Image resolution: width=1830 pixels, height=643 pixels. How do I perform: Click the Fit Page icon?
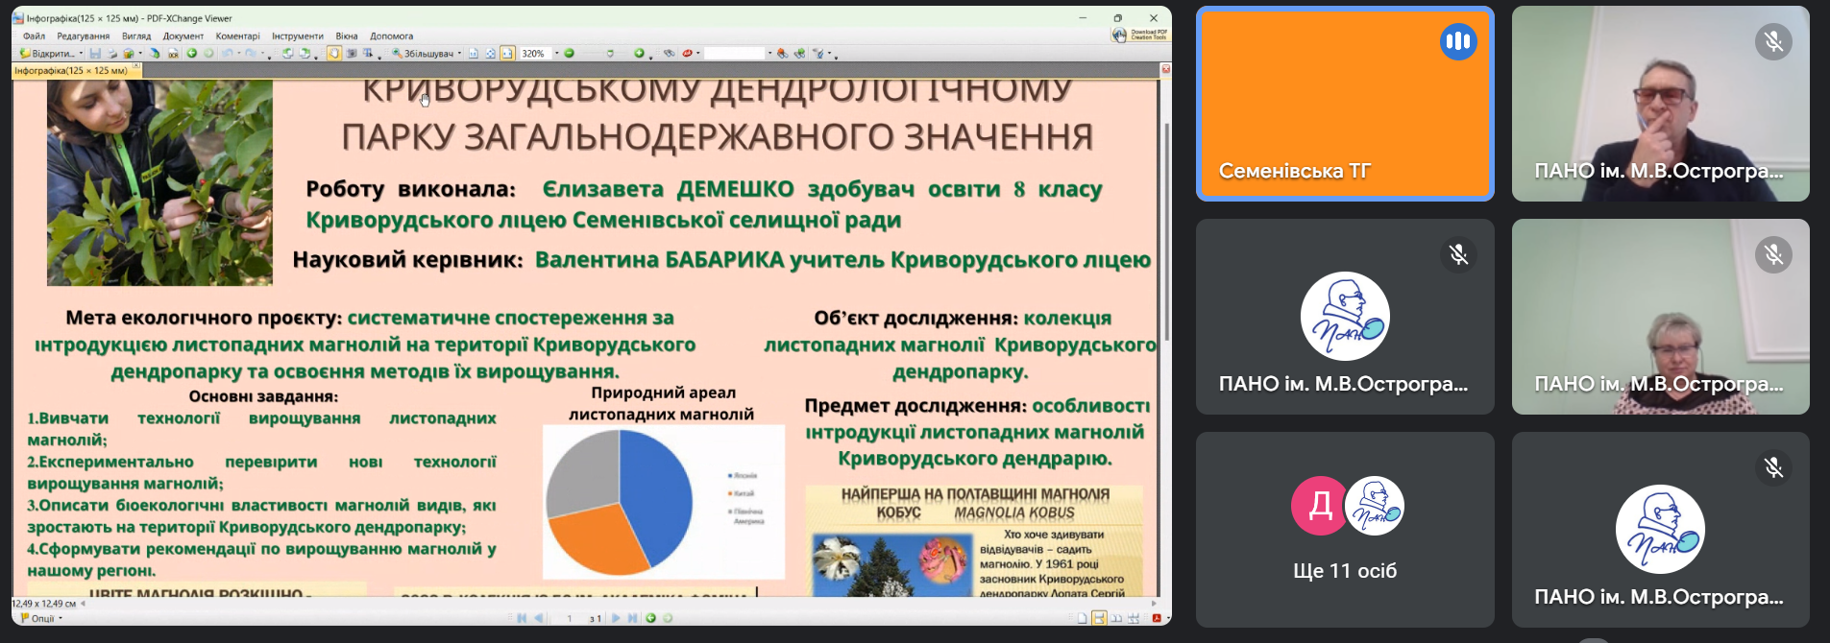[490, 54]
